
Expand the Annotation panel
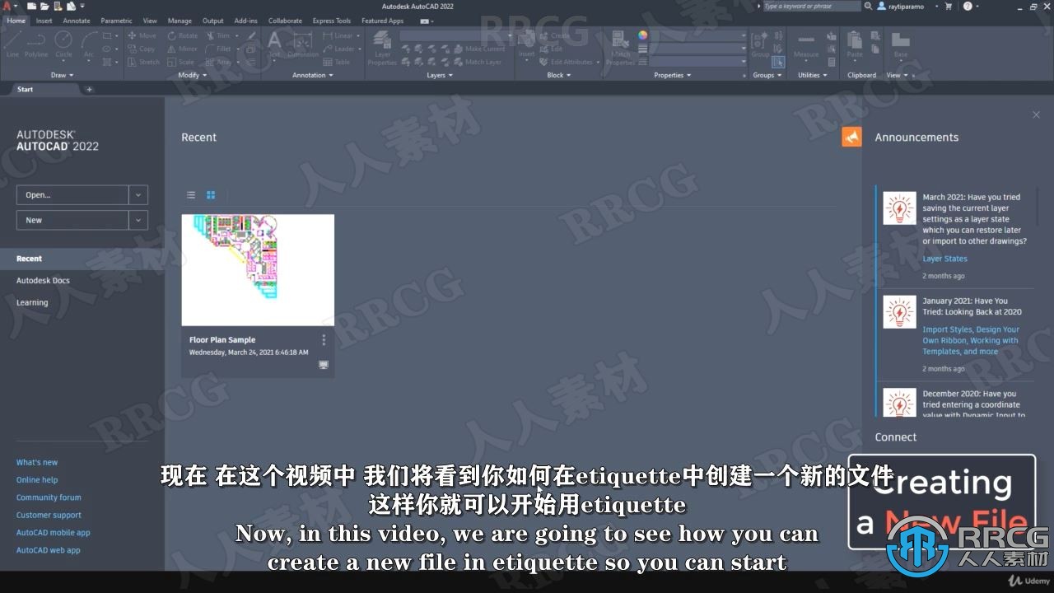(x=313, y=75)
